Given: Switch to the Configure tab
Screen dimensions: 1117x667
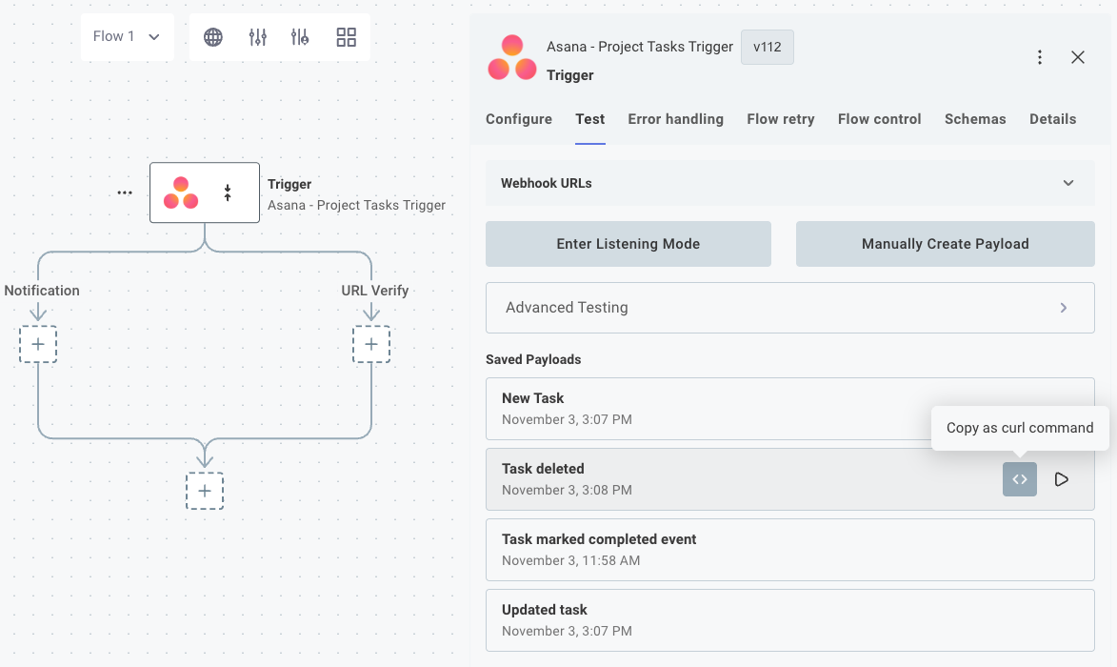Looking at the screenshot, I should pyautogui.click(x=518, y=119).
